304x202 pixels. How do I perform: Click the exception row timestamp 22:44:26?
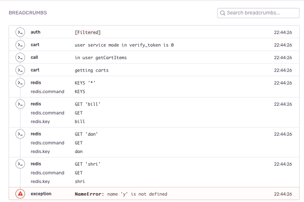point(283,194)
